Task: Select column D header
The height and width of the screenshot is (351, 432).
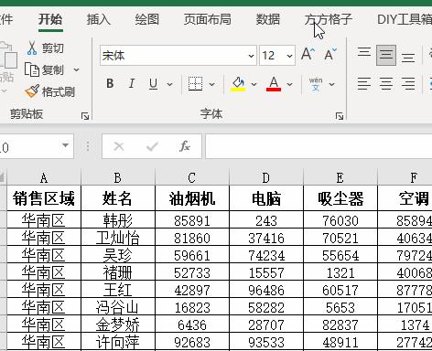Action: pos(266,177)
